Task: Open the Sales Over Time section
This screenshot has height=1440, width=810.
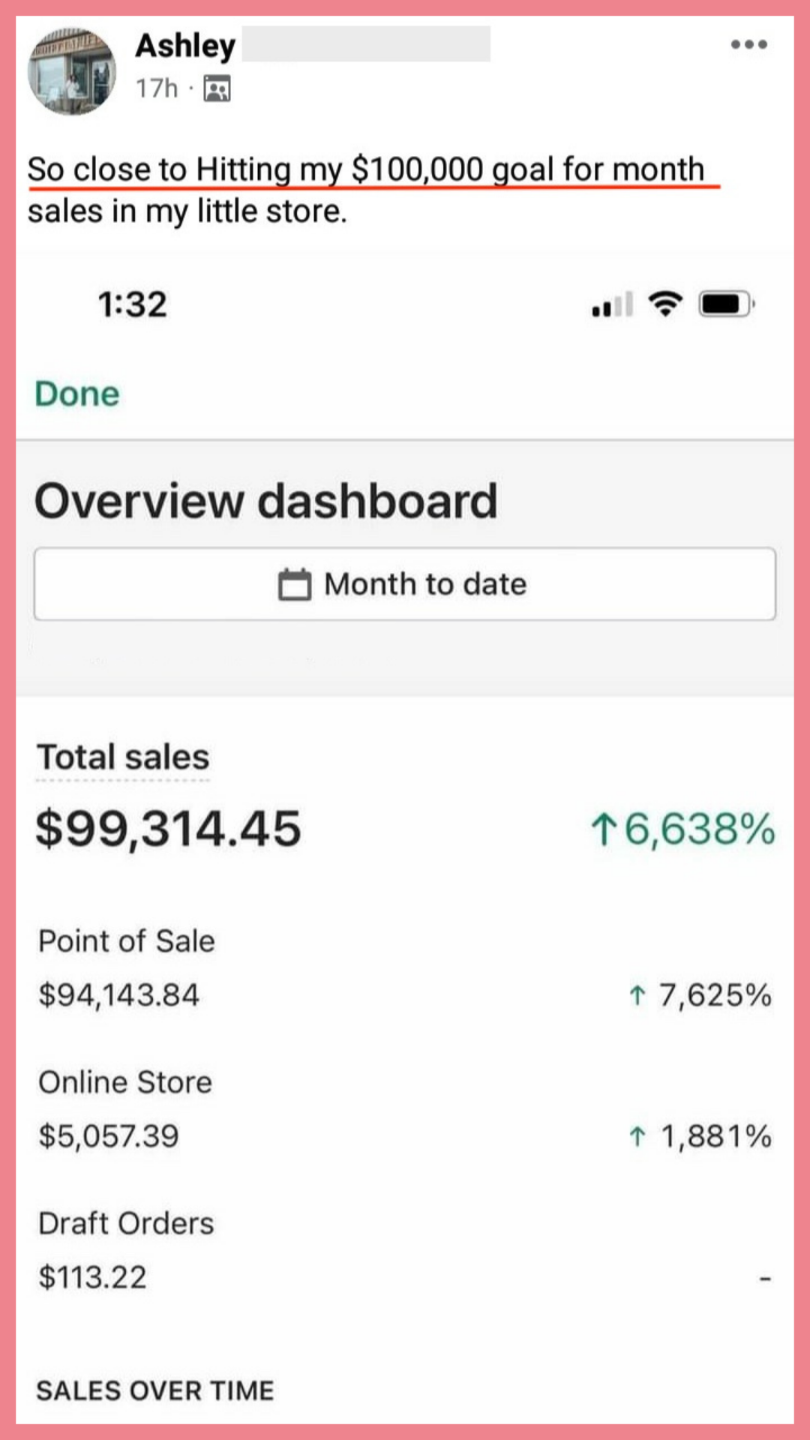Action: [155, 1390]
